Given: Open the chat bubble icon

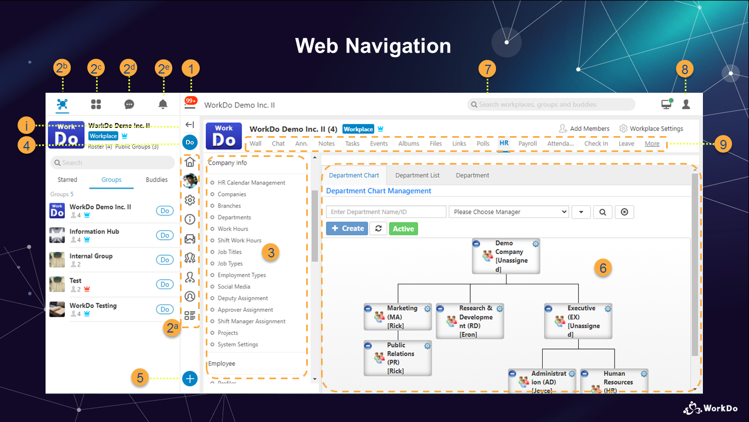Looking at the screenshot, I should [x=129, y=104].
